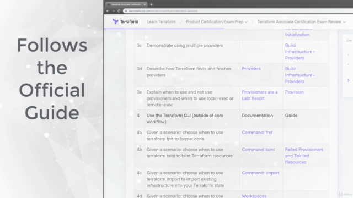Expand Terraform Associate Certification Exam Review dropdown
Image resolution: width=353 pixels, height=198 pixels.
click(301, 22)
